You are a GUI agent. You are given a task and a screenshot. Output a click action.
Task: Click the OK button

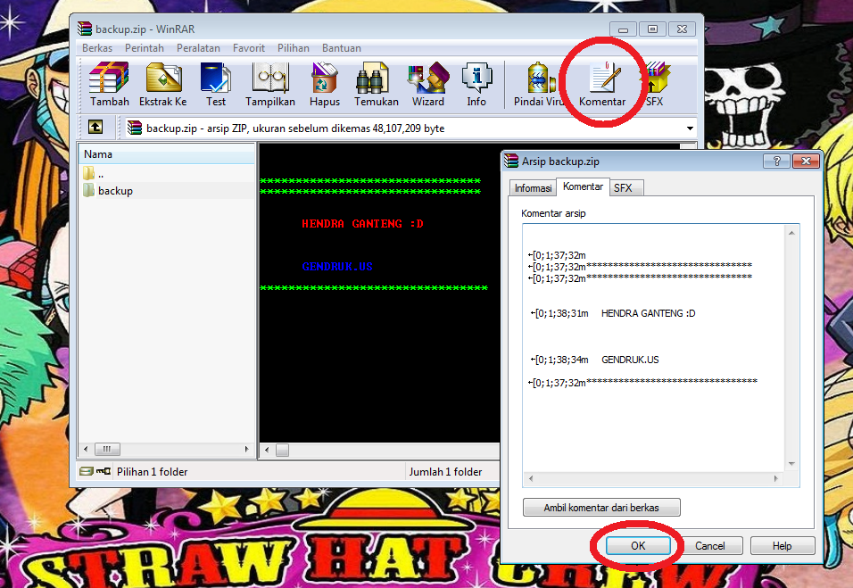click(x=638, y=545)
